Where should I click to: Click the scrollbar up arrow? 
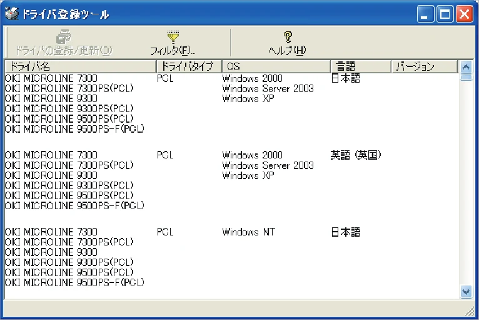pos(466,66)
